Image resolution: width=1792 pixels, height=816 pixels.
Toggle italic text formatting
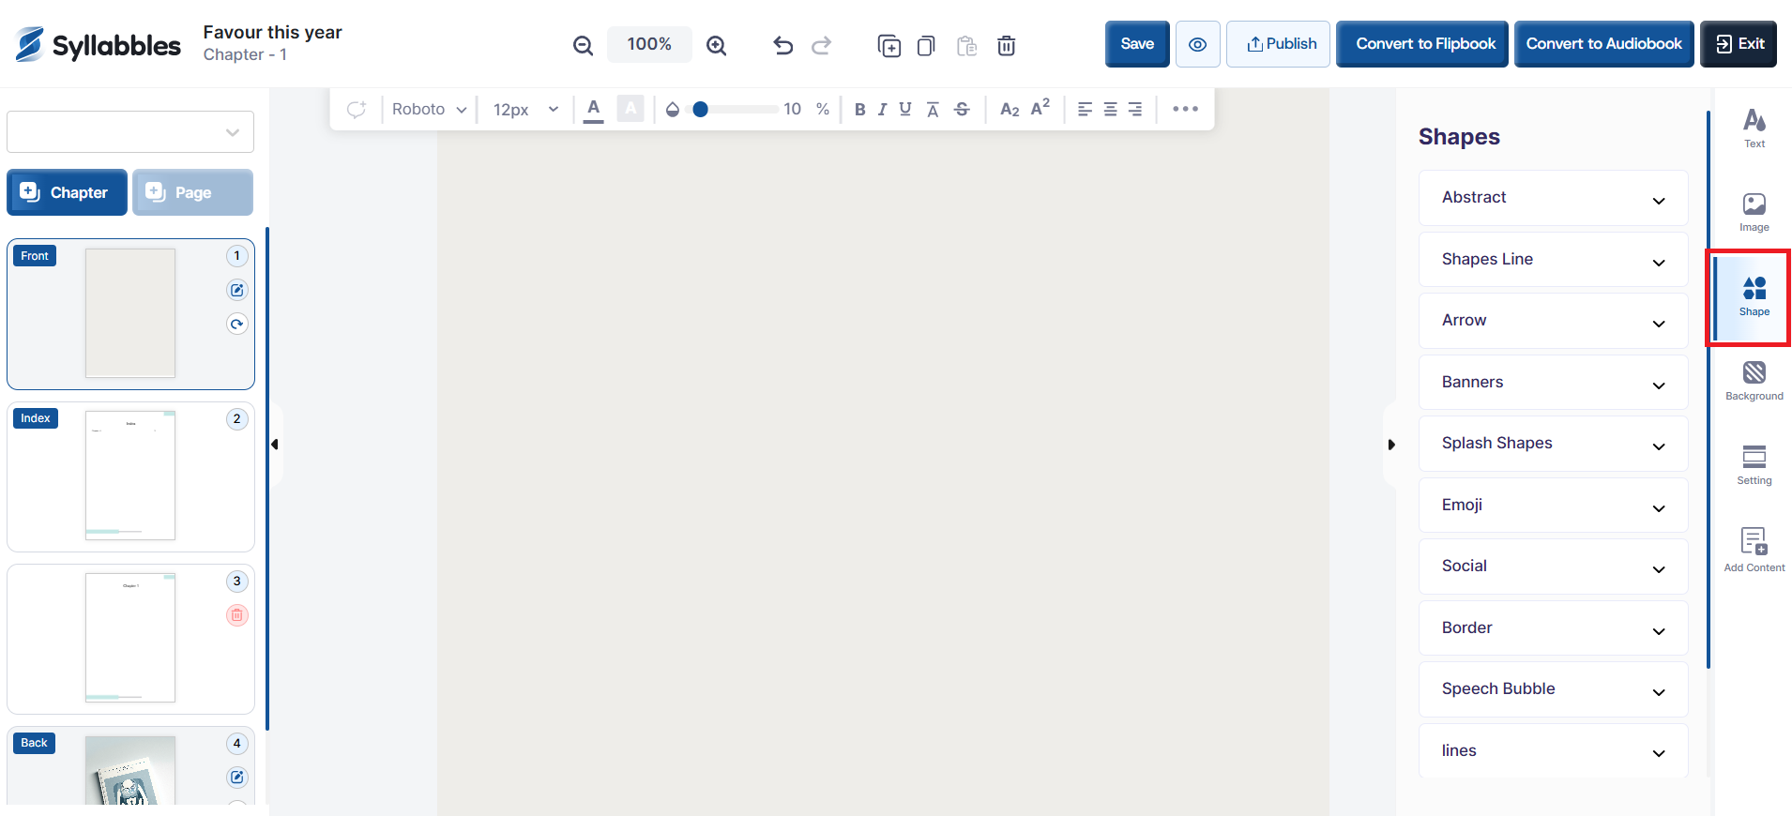click(882, 110)
